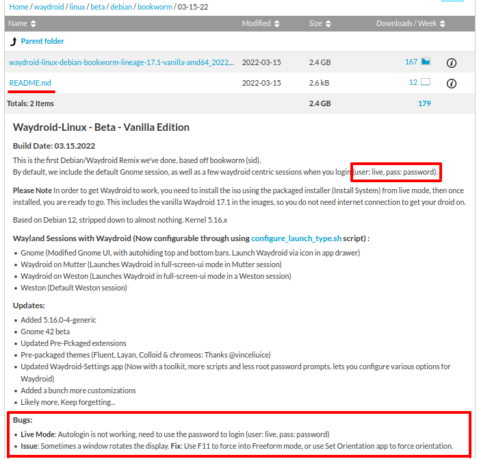Click the Please Note bold text
This screenshot has width=479, height=459.
coord(32,190)
